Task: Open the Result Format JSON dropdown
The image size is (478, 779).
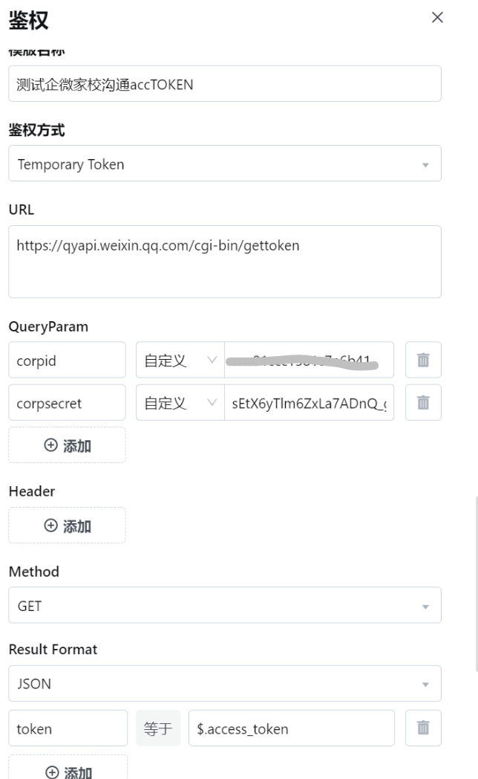Action: (225, 684)
